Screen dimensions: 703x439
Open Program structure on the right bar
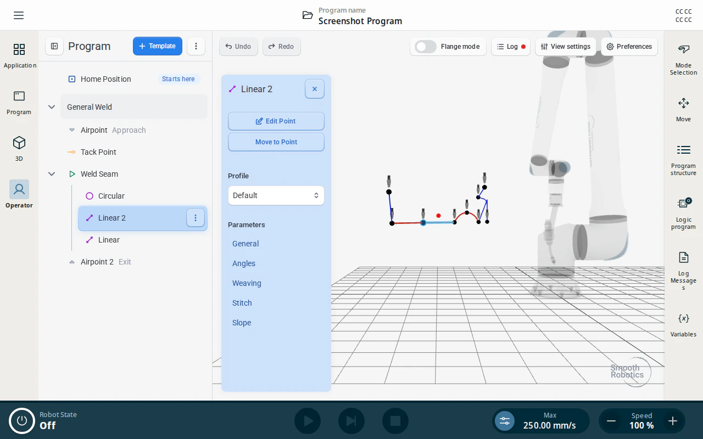click(x=683, y=160)
